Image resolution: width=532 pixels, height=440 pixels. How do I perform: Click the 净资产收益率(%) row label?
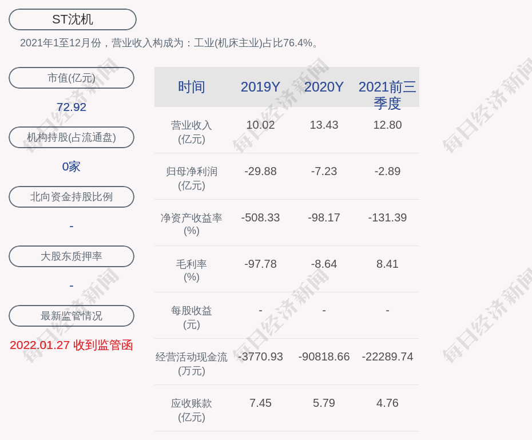tap(192, 224)
